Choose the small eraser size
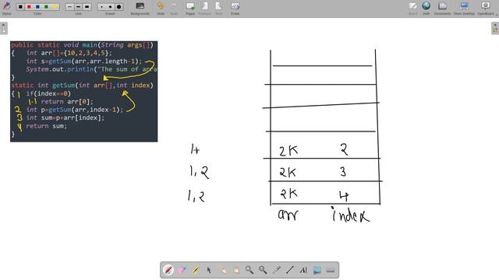 102,7
